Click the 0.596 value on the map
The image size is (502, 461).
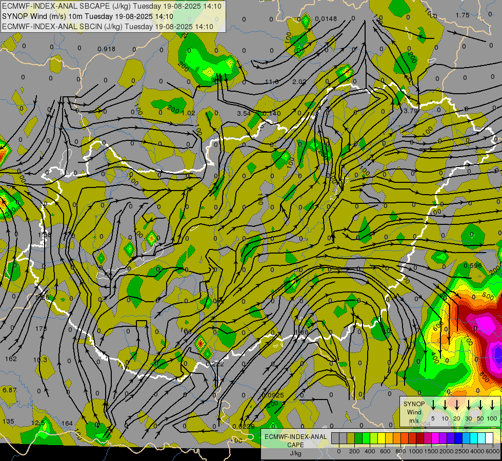click(x=473, y=265)
